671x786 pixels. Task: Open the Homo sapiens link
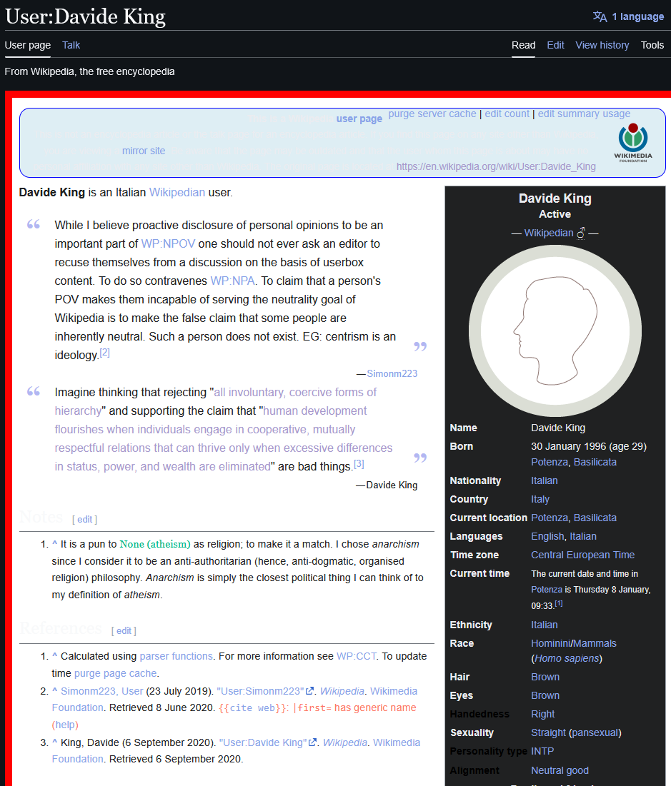point(567,659)
